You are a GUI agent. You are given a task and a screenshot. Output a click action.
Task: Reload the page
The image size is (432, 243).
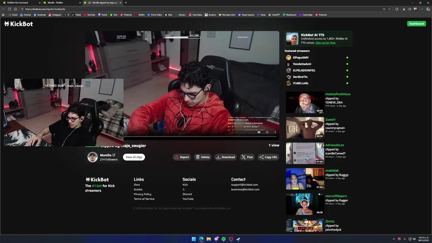tap(9, 9)
